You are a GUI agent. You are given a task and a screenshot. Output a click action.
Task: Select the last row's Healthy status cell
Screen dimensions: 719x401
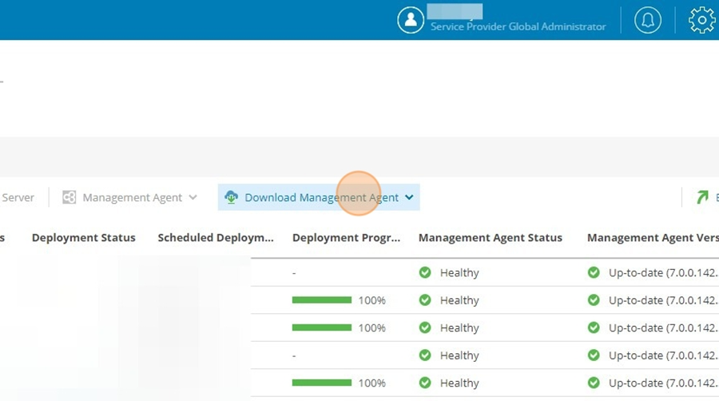[x=449, y=383]
